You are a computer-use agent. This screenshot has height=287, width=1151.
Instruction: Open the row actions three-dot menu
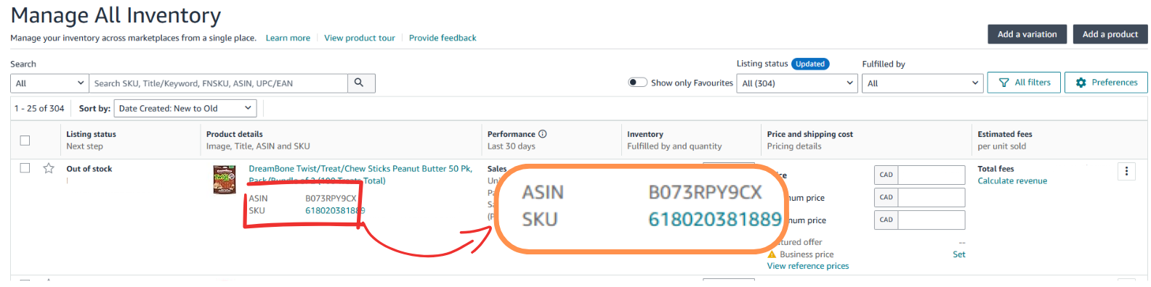pos(1126,171)
